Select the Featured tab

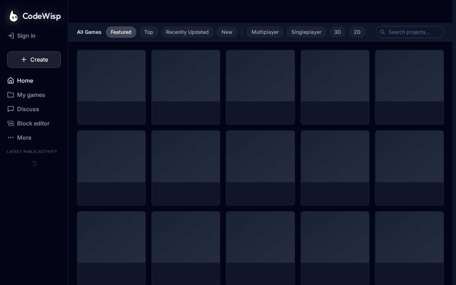point(121,32)
